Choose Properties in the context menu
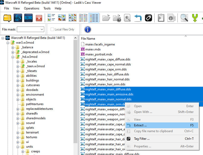The image size is (203, 155). [x=162, y=146]
